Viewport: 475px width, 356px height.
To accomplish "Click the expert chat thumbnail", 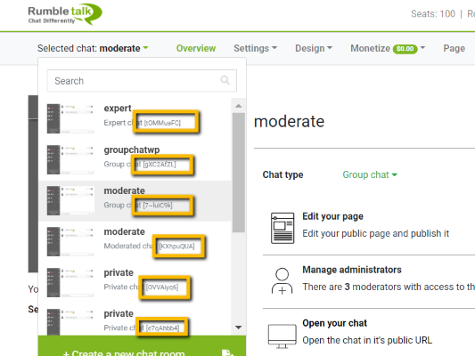I will [x=70, y=118].
